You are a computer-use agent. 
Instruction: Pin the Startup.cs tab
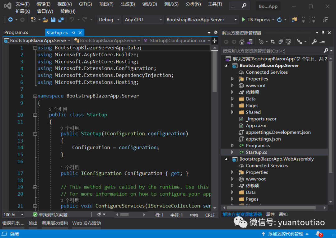pyautogui.click(x=73, y=33)
